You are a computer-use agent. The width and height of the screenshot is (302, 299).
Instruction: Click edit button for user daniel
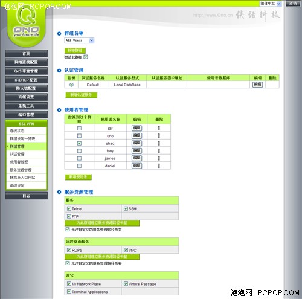[x=137, y=166]
